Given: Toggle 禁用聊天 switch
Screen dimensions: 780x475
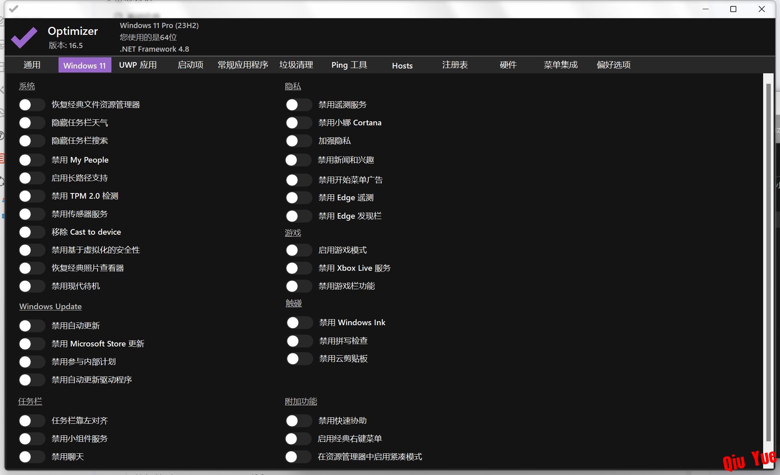Looking at the screenshot, I should (x=32, y=457).
